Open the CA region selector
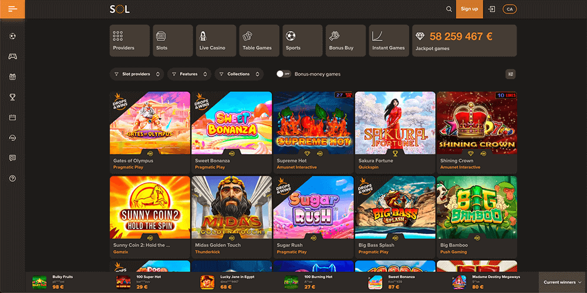 click(510, 9)
